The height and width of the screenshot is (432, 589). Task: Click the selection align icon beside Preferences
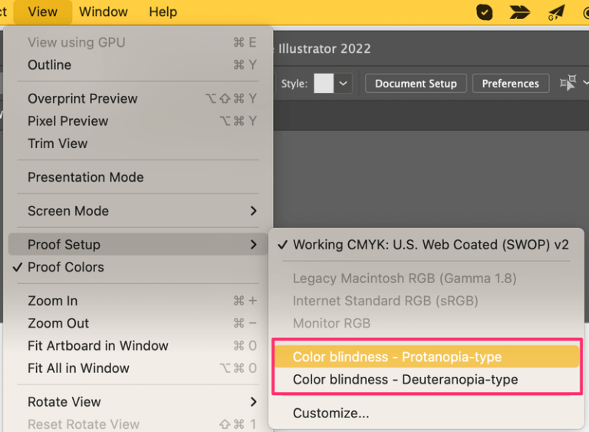coord(568,84)
